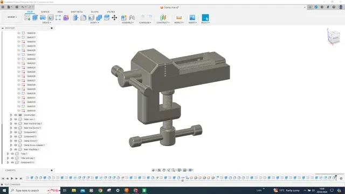
Task: Select the Fillet tool
Action: (x=83, y=18)
